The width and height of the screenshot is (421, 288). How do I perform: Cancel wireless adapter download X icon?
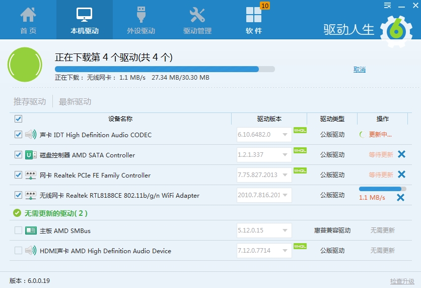[x=400, y=197]
